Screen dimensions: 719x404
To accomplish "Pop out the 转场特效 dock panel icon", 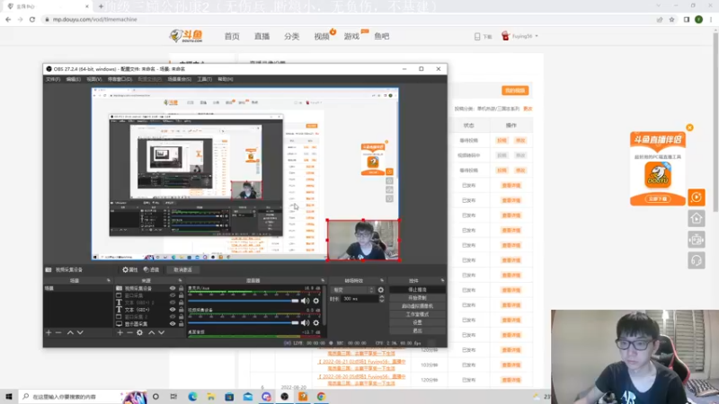I will click(x=382, y=280).
